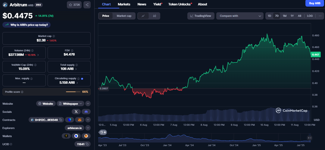
Task: Open arbiscan.io explorer link
Action: point(74,128)
